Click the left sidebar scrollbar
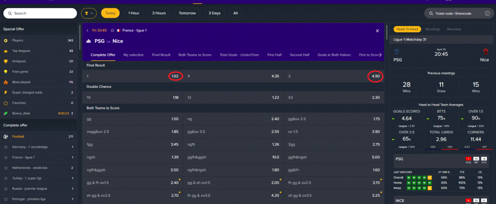The image size is (496, 204). coord(80,36)
